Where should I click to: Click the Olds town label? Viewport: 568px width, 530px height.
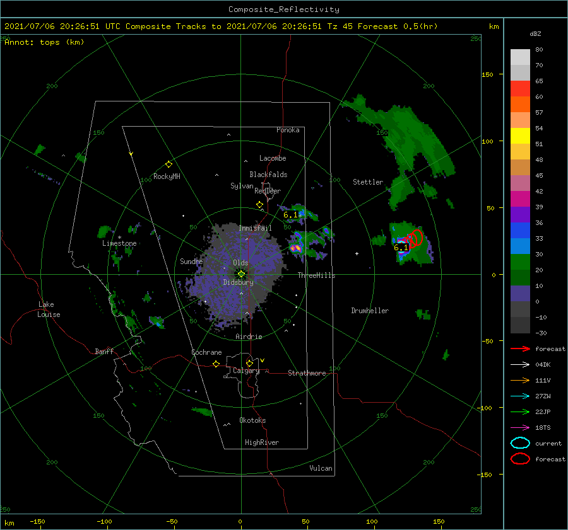pyautogui.click(x=240, y=263)
